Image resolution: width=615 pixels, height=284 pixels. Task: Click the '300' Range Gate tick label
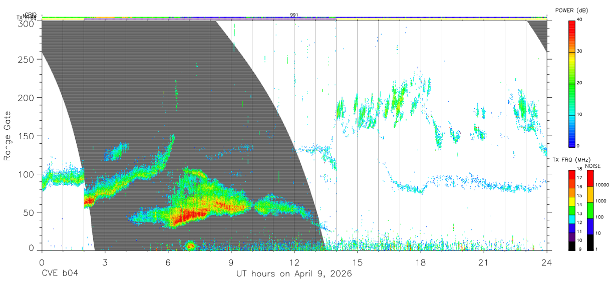click(27, 24)
